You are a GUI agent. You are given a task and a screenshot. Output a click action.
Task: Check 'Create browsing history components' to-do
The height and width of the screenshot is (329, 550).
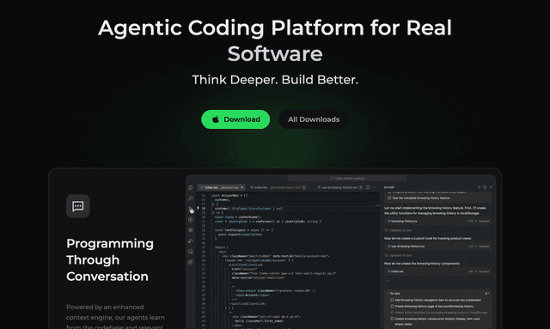(x=392, y=319)
